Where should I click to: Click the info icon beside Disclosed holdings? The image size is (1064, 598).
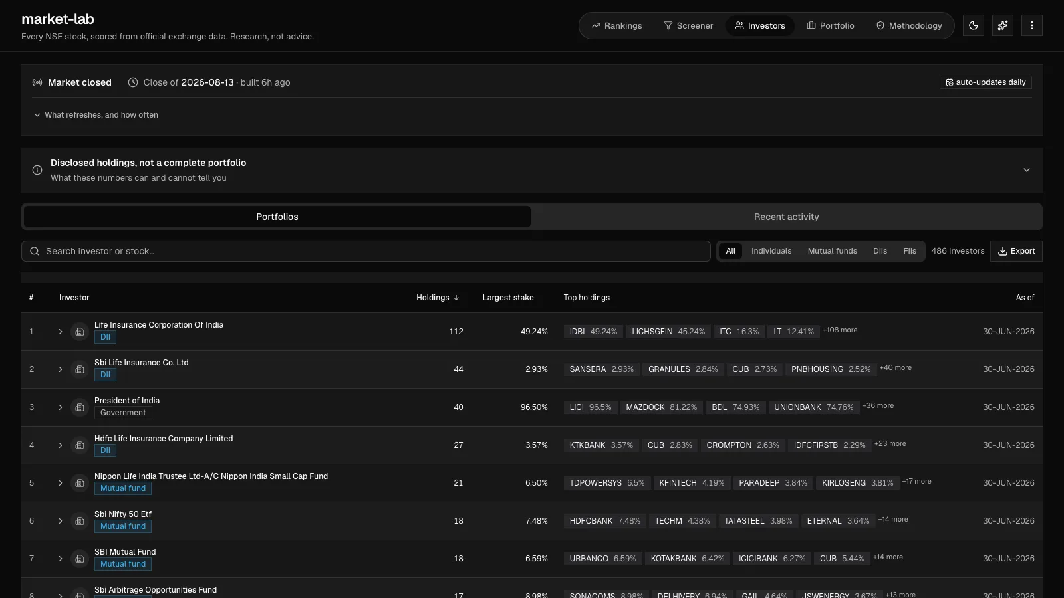pos(37,170)
